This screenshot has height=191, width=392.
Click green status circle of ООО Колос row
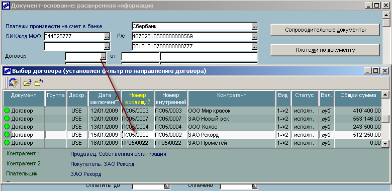(x=7, y=127)
